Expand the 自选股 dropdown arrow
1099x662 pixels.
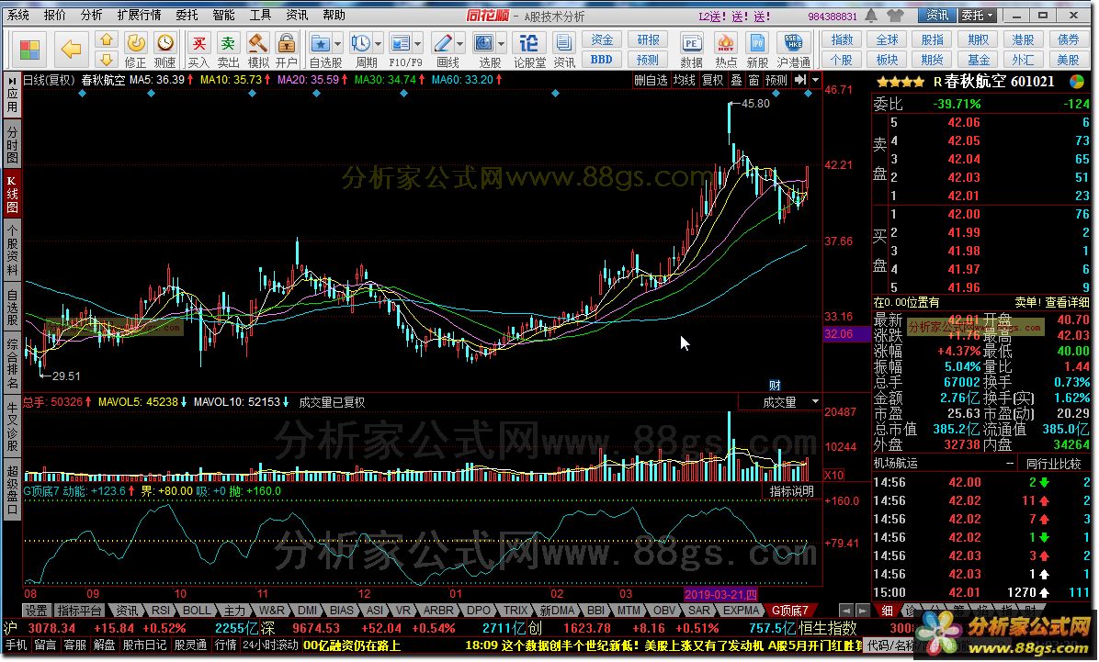(338, 44)
